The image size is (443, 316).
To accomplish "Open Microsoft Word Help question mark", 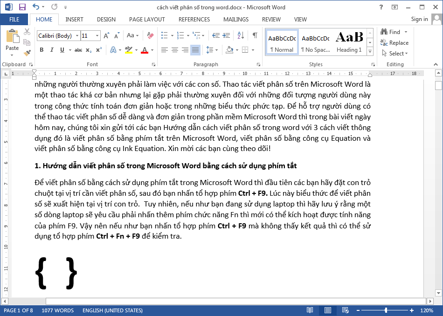I will [x=381, y=7].
